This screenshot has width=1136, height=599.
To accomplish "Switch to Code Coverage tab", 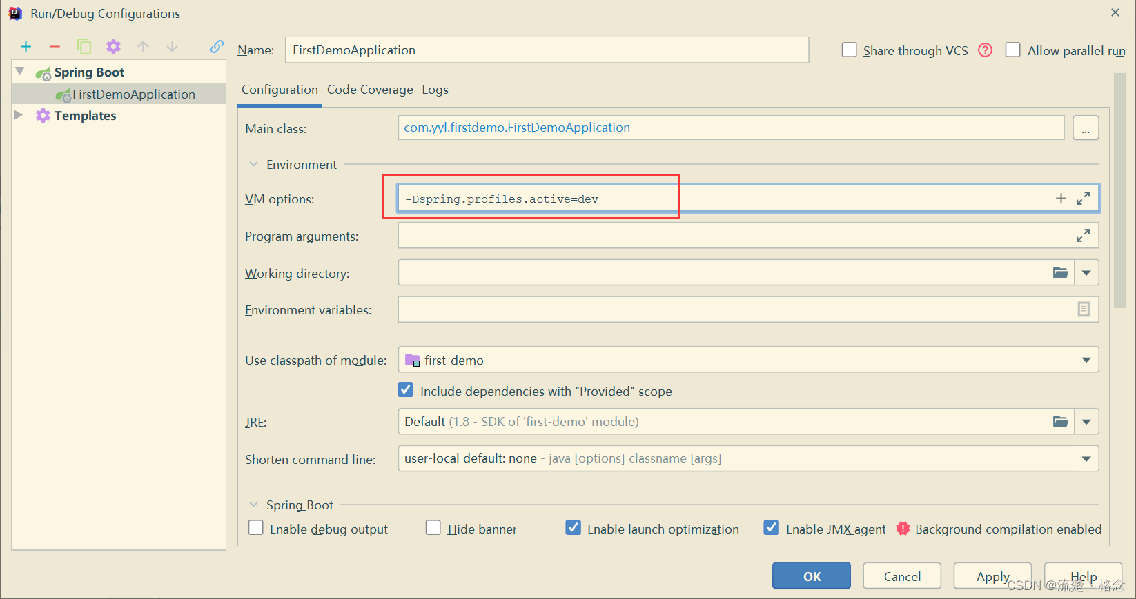I will pyautogui.click(x=370, y=90).
